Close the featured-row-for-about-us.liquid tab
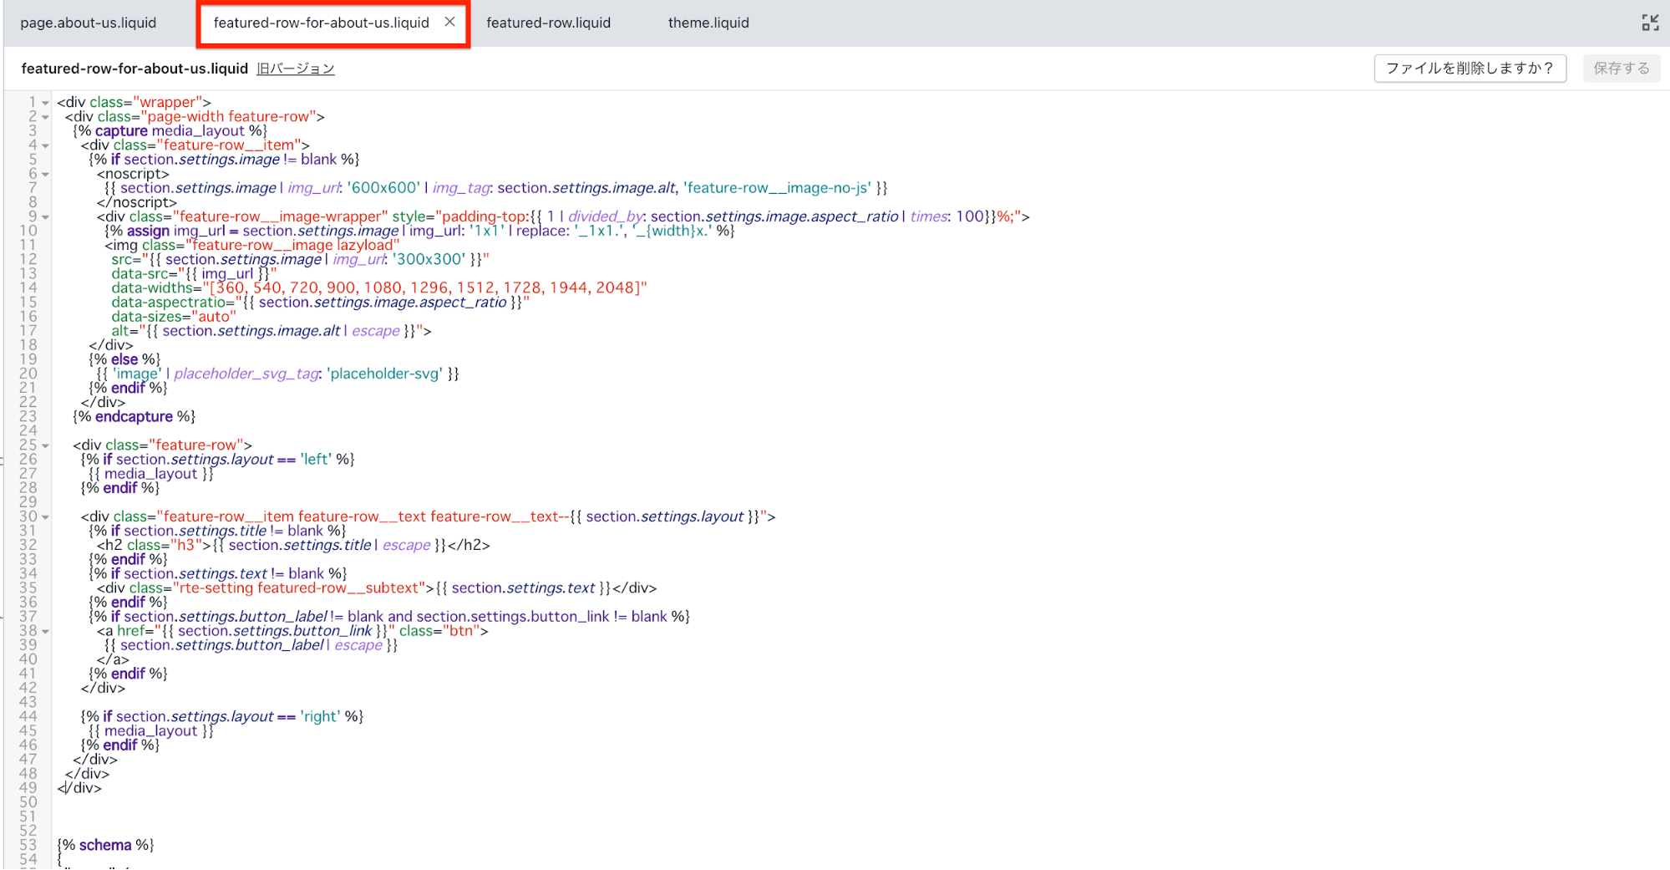Screen dimensions: 1670x870 (x=449, y=22)
